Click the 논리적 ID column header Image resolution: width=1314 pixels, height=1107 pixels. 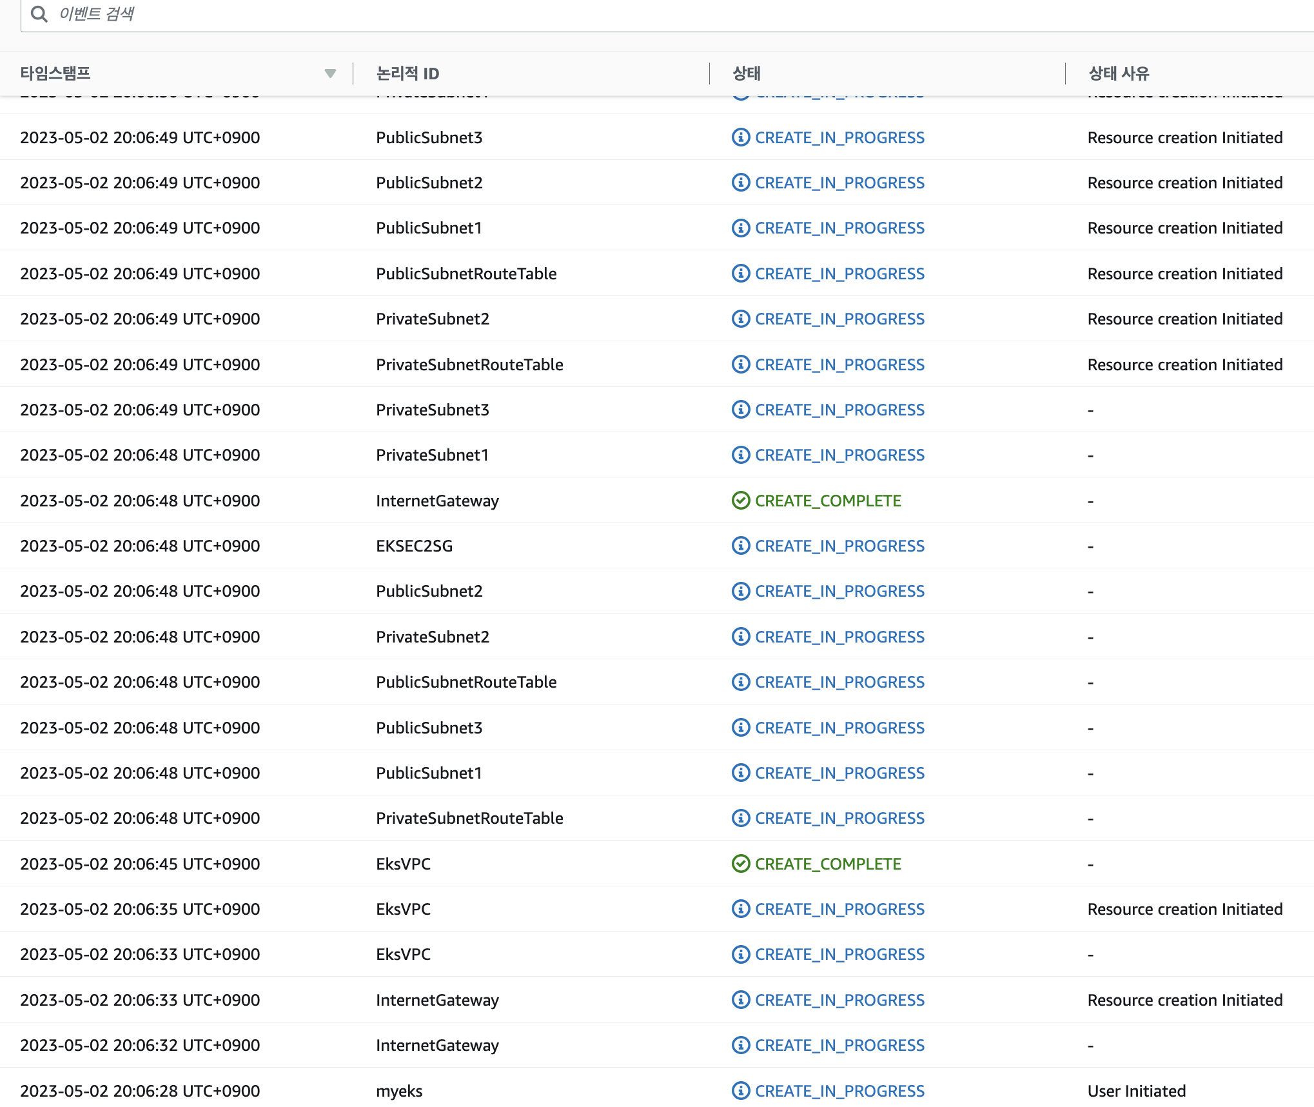click(407, 74)
